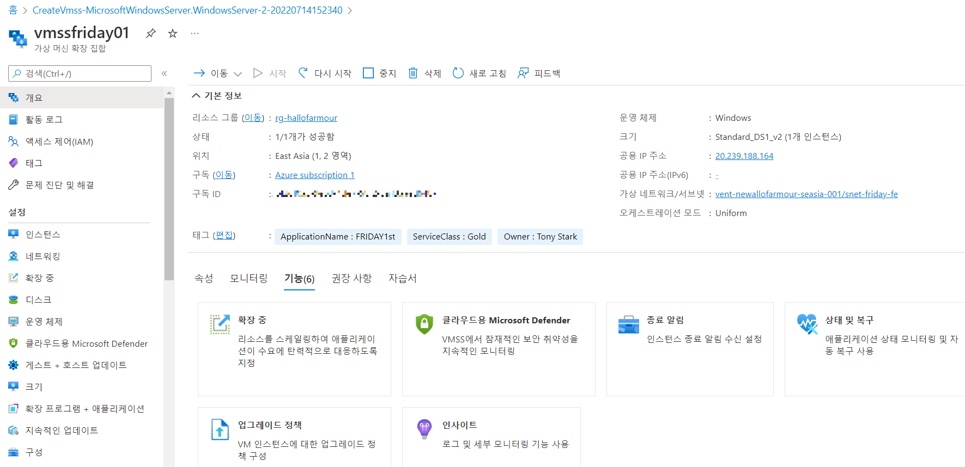The width and height of the screenshot is (965, 467).
Task: Open the 상태 및 복구 feature card
Action: coord(875,349)
